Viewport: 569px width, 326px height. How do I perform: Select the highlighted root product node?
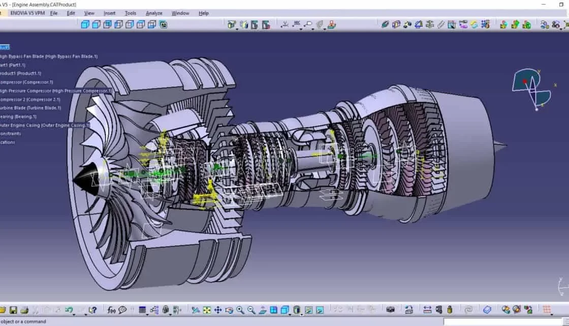(5, 48)
